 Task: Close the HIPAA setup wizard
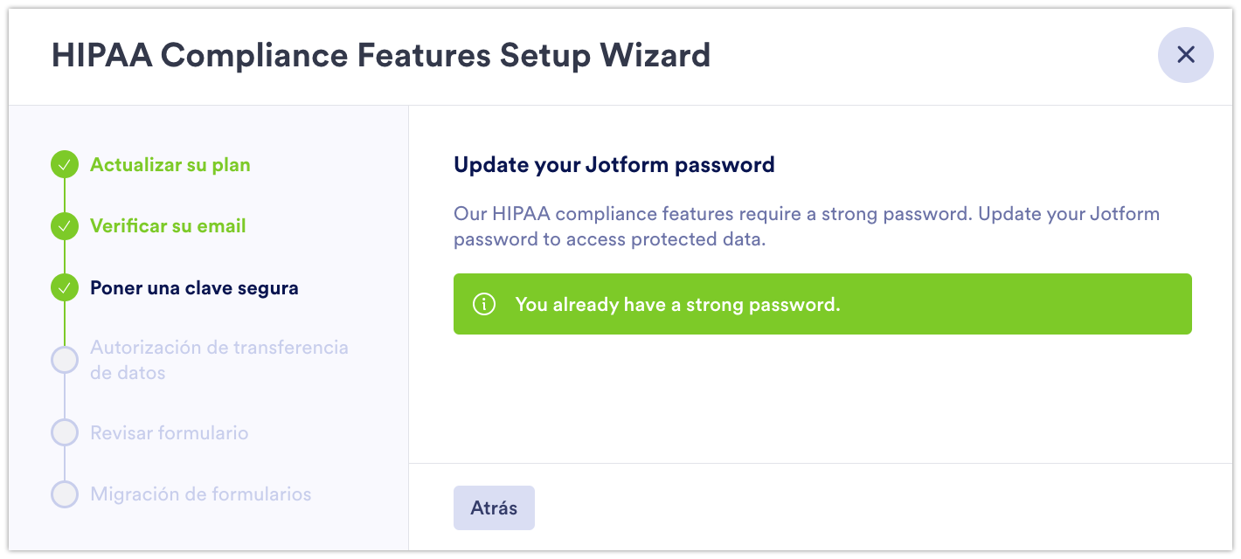point(1185,55)
